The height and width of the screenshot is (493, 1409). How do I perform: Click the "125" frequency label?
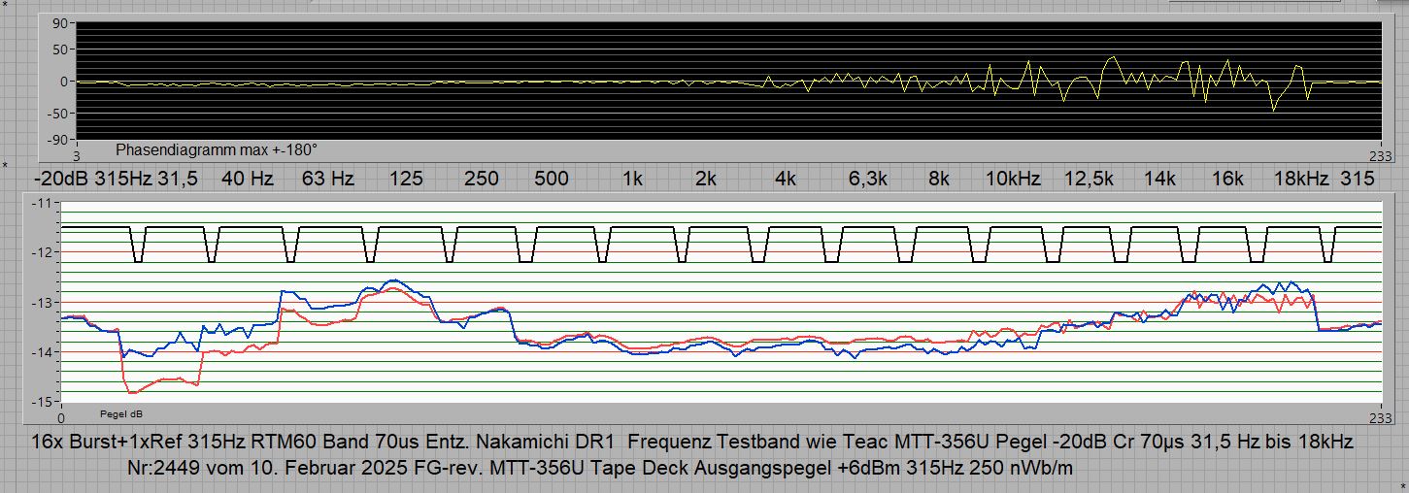(x=405, y=179)
